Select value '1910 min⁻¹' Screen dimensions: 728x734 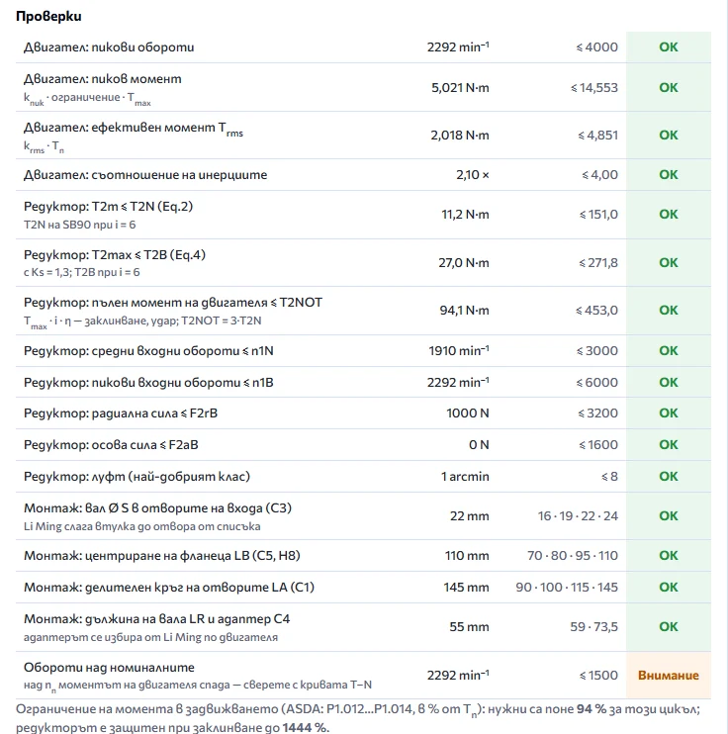[x=459, y=350]
